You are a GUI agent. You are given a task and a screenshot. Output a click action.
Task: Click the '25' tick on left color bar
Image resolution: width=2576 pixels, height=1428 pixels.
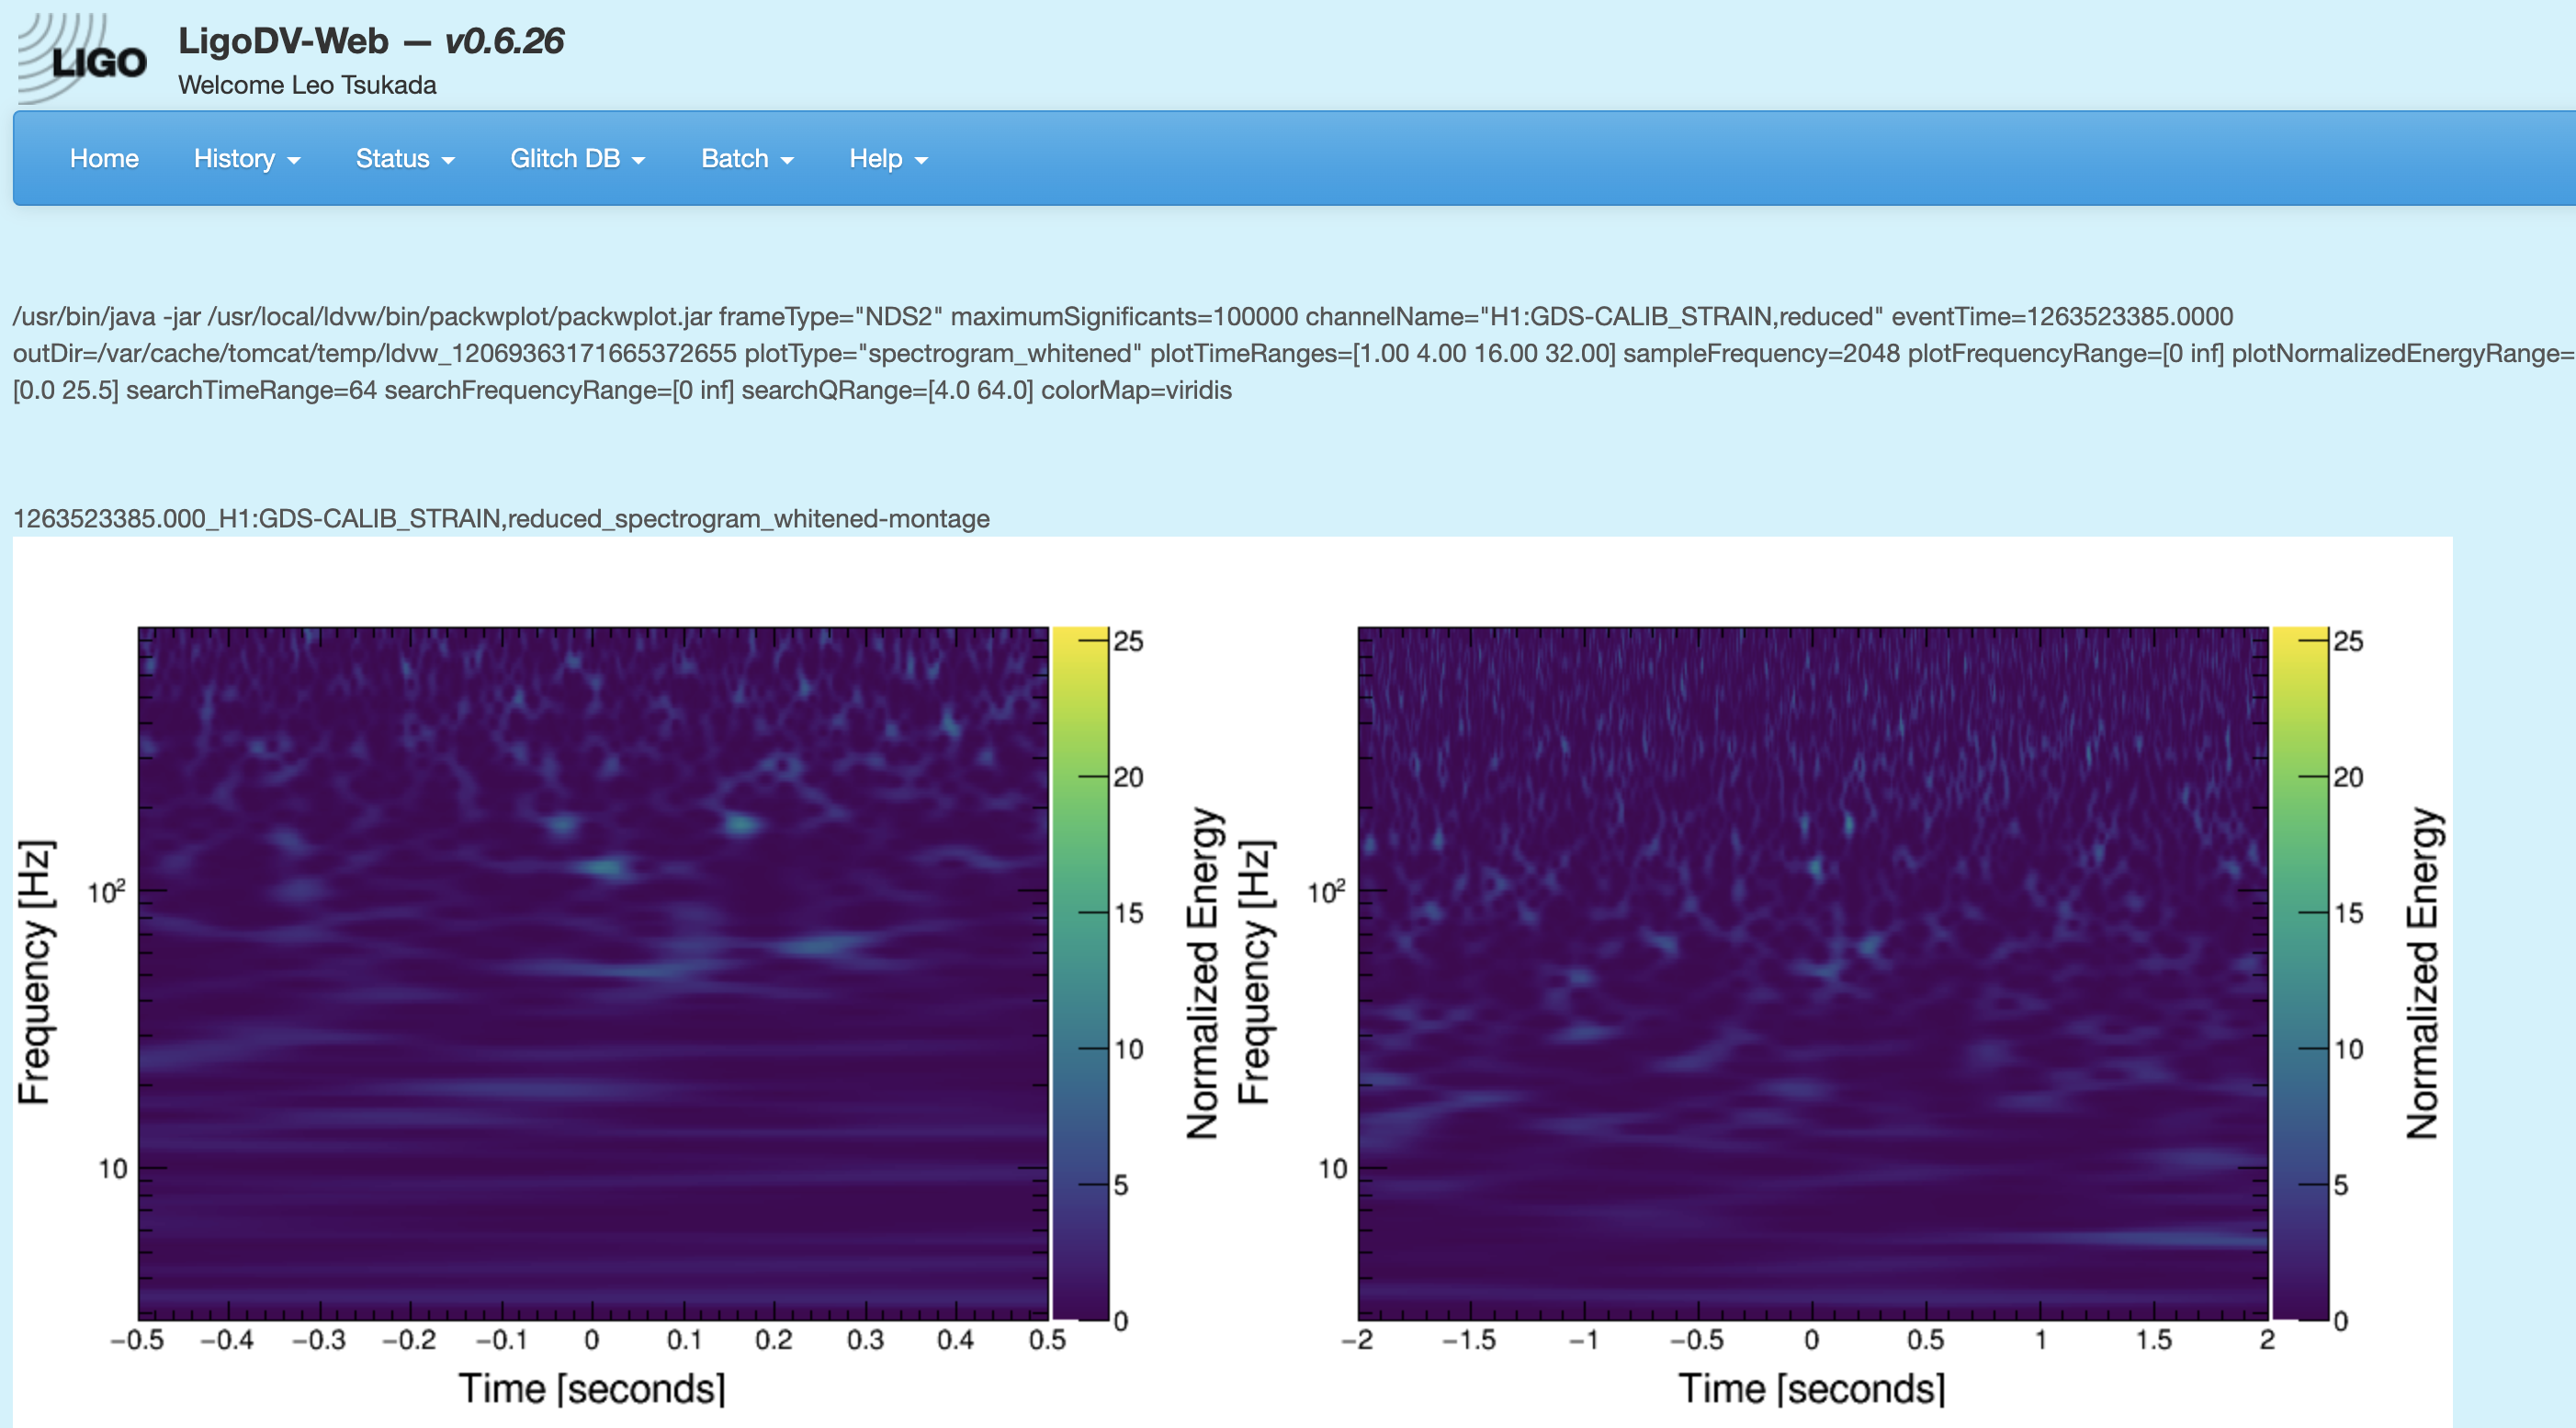pos(1128,641)
